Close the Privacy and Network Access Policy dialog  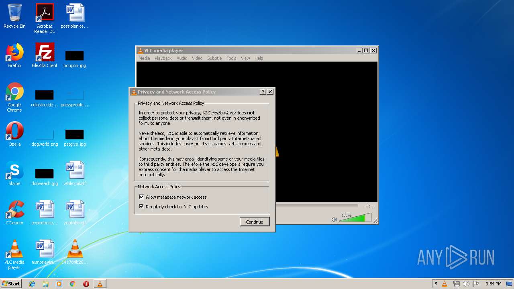(x=270, y=92)
